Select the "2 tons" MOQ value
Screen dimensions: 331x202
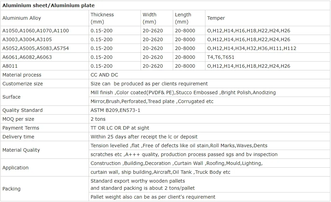point(98,119)
